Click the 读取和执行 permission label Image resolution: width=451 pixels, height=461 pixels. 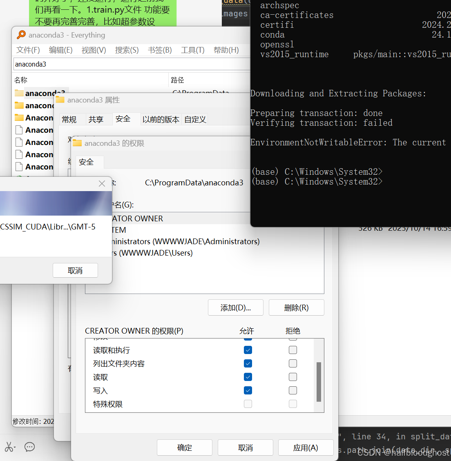112,350
